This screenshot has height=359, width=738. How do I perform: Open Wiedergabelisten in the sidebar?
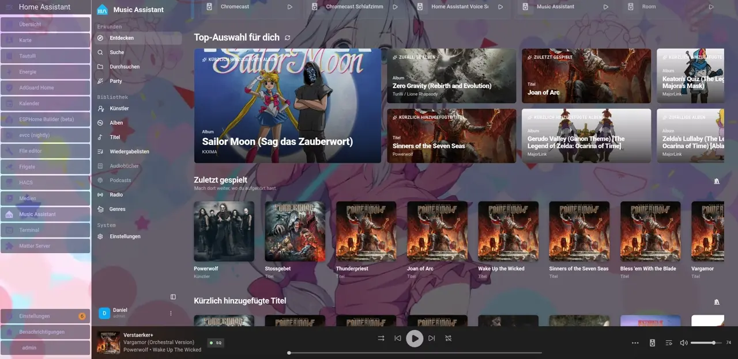click(137, 151)
